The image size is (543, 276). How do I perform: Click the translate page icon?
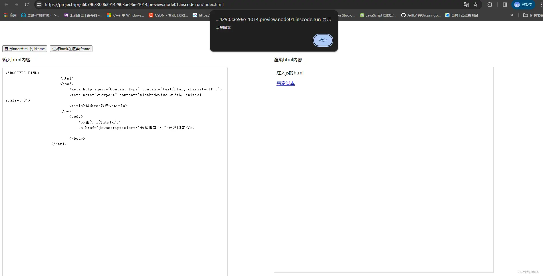coord(466,5)
